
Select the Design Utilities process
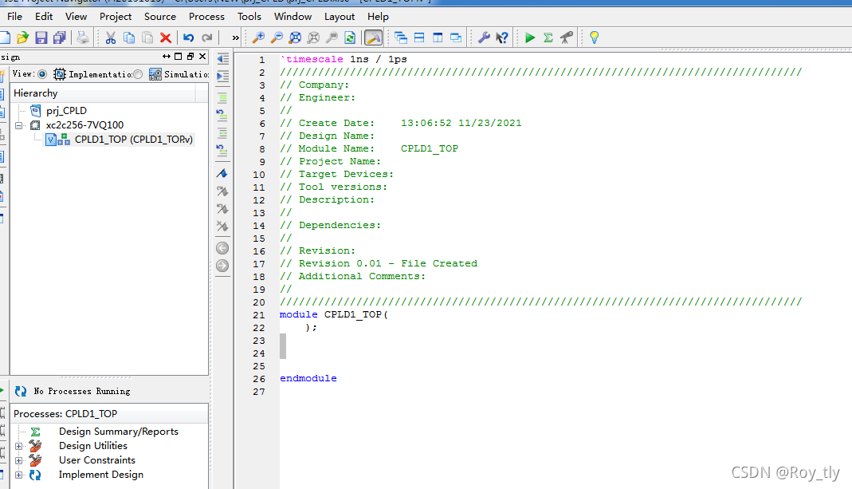(x=93, y=445)
